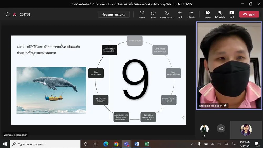This screenshot has width=263, height=148.
Task: Open Reactions (การตอบสนอง) menu
Action: tap(166, 14)
